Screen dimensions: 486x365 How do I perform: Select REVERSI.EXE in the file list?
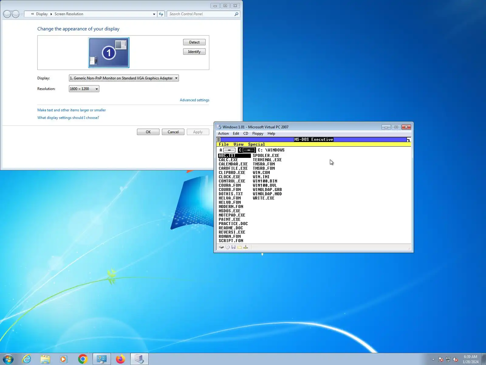pyautogui.click(x=232, y=232)
